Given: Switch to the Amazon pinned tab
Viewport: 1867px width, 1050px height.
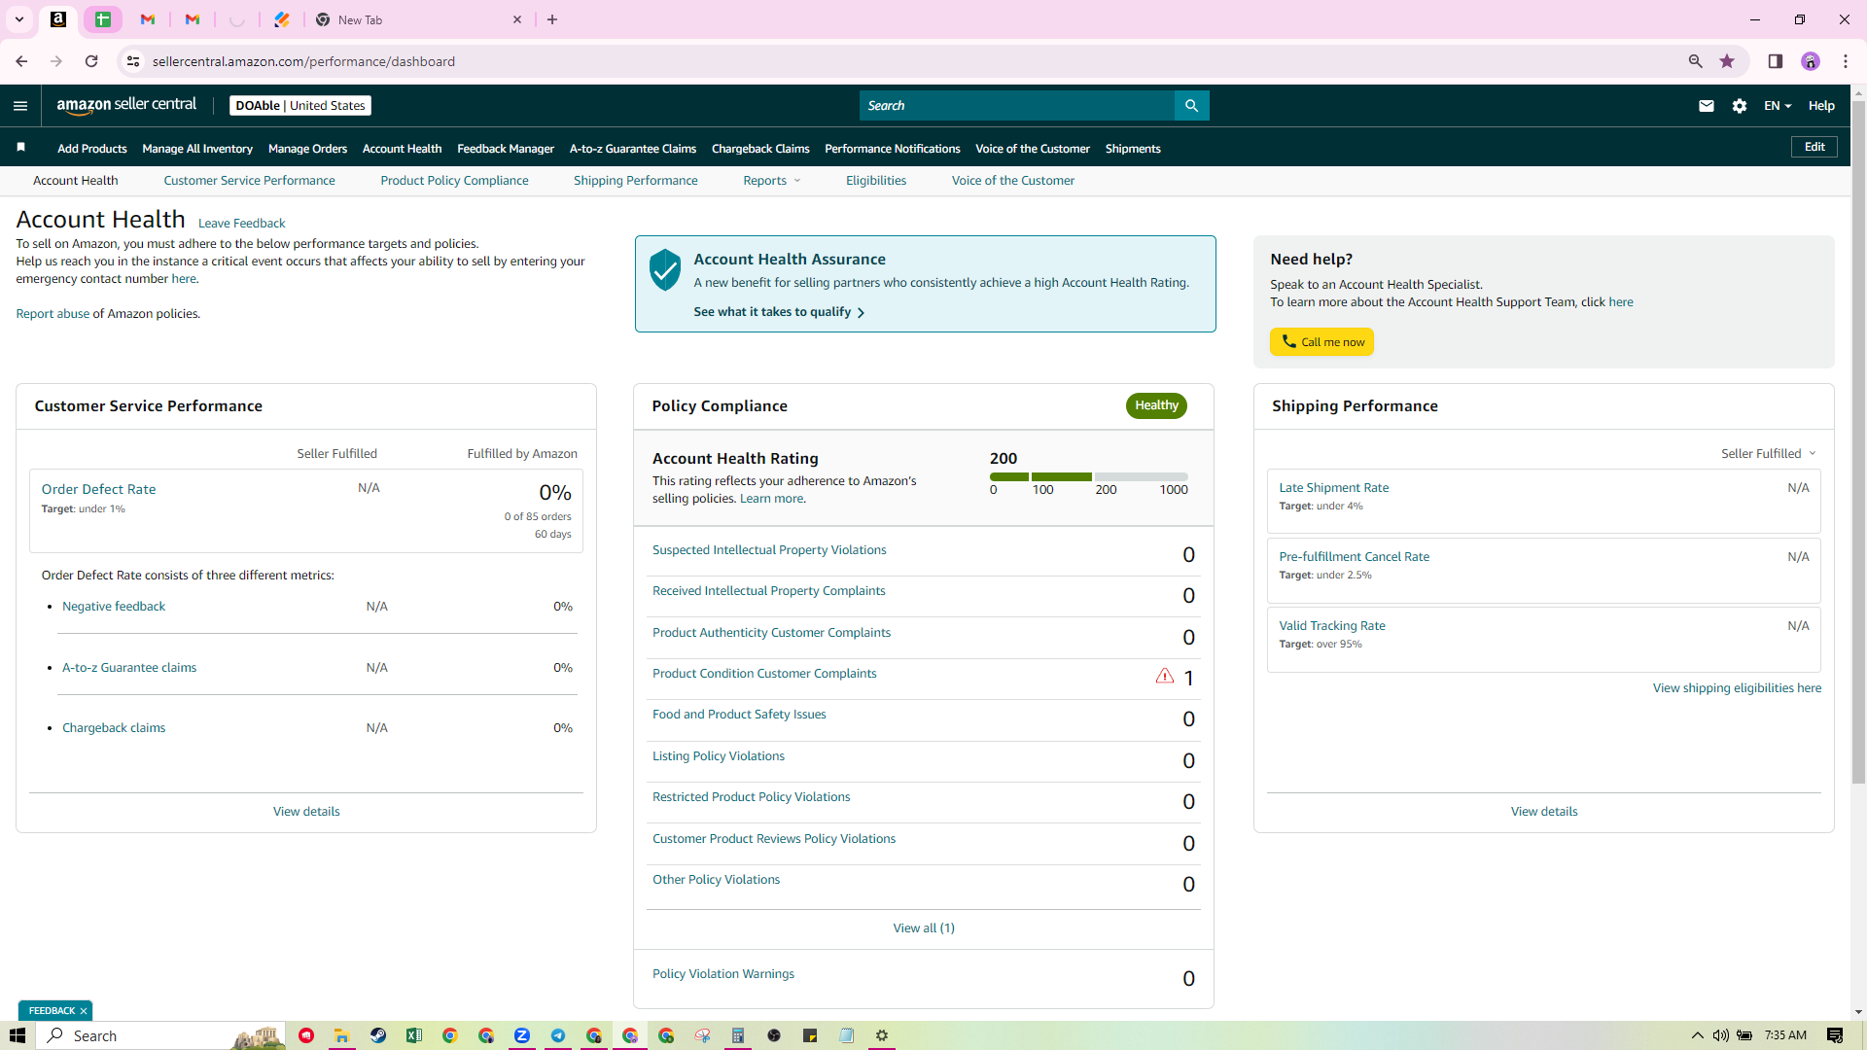Looking at the screenshot, I should [x=58, y=19].
